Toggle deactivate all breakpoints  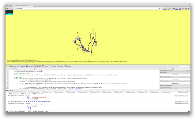(x=173, y=69)
